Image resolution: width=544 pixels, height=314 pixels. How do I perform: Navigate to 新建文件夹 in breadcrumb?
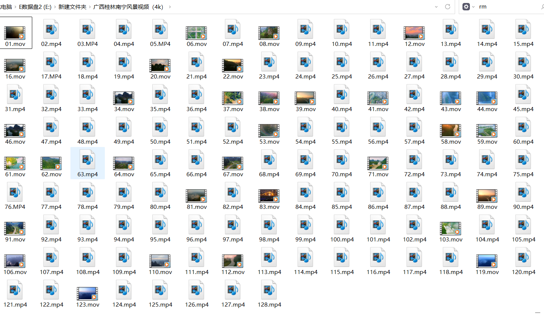click(72, 7)
